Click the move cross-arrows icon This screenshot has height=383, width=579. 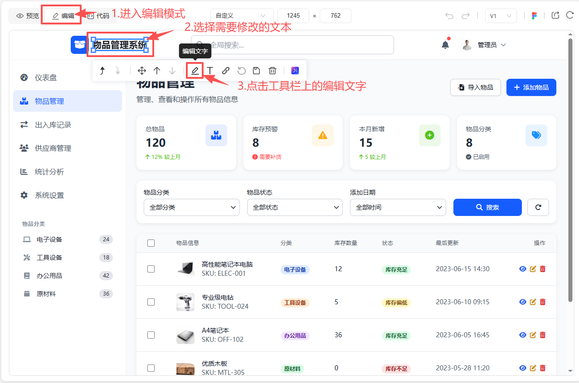141,71
